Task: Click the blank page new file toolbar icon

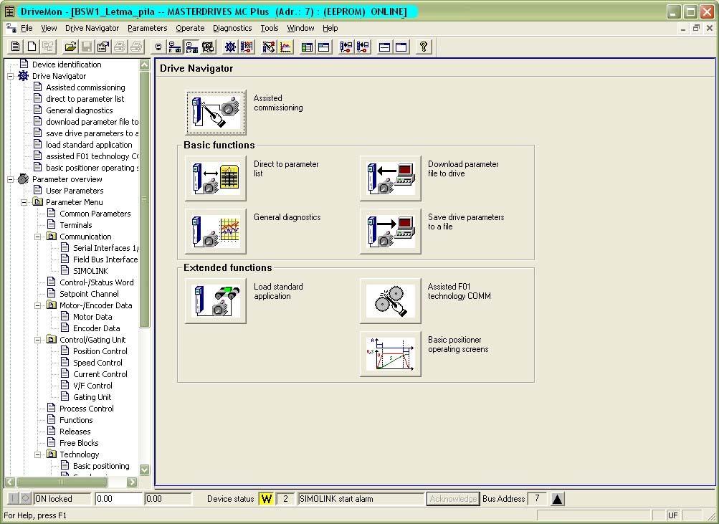Action: point(32,47)
